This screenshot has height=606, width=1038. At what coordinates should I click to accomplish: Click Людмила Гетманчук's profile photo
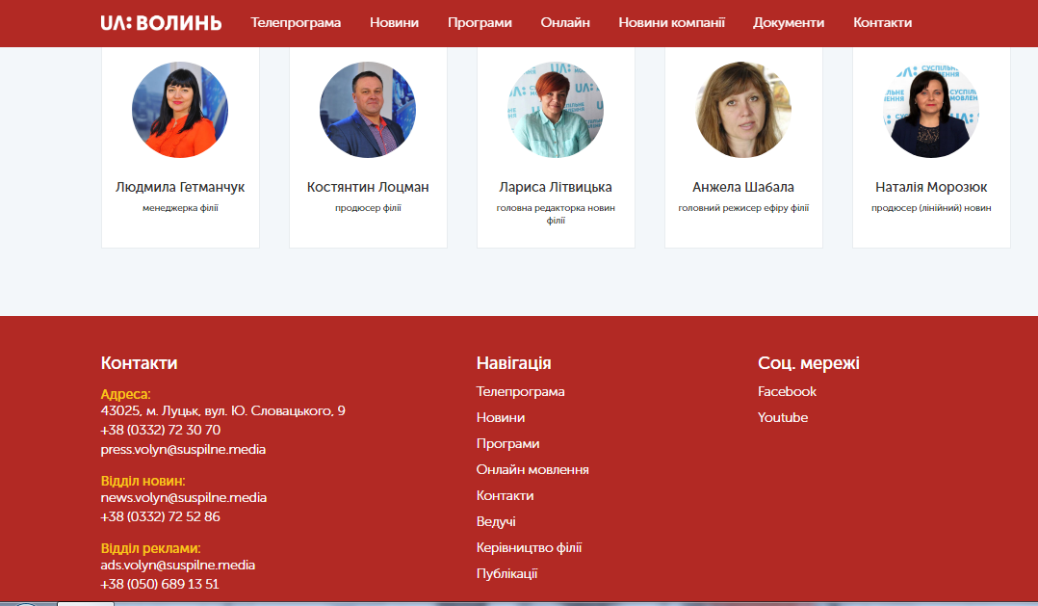pos(180,110)
